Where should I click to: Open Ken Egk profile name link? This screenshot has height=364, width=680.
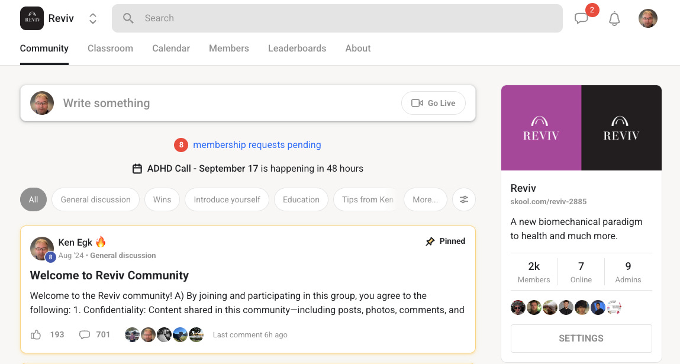tap(75, 242)
